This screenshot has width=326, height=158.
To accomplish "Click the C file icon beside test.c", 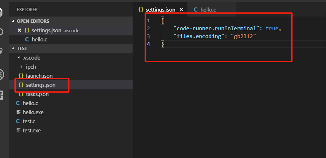I will tap(18, 121).
